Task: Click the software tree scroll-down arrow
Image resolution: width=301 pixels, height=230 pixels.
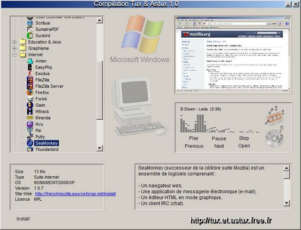Action: [x=100, y=148]
